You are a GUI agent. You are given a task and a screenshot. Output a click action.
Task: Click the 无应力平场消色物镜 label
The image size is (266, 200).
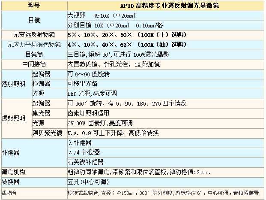[x=33, y=44]
